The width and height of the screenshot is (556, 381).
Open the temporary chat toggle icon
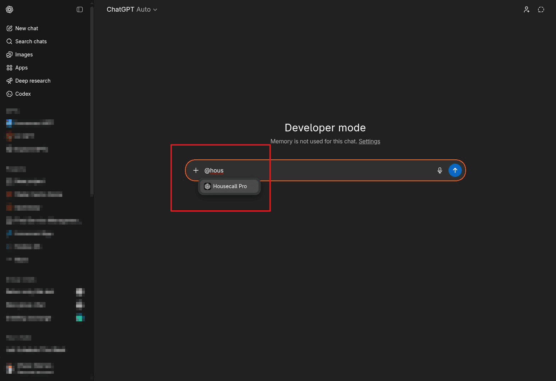pos(541,9)
